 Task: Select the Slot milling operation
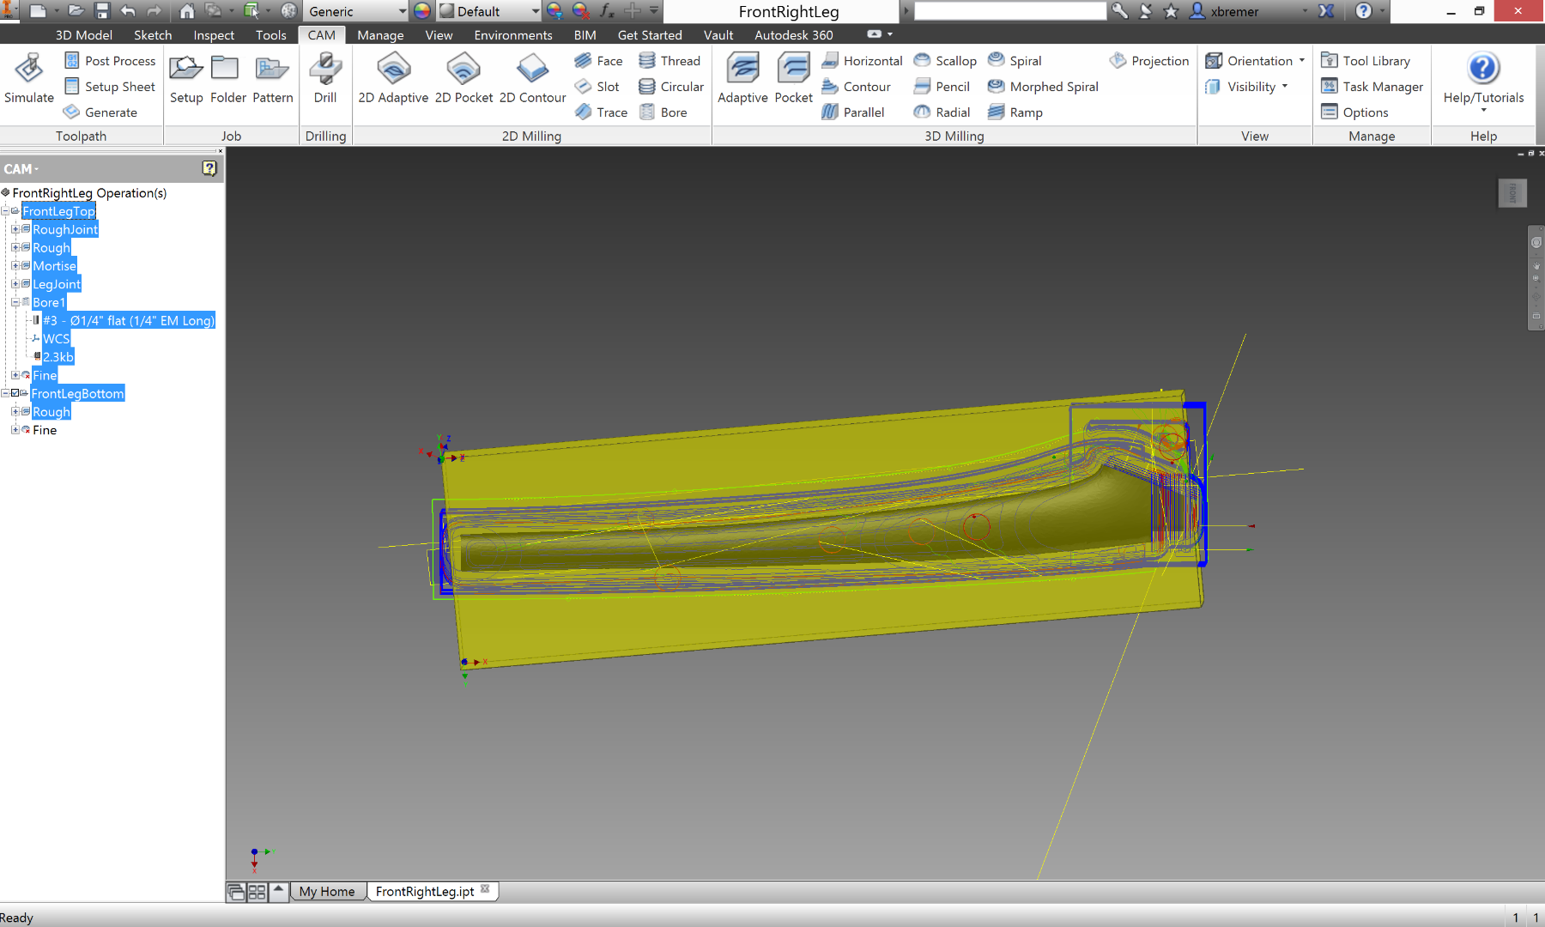597,87
